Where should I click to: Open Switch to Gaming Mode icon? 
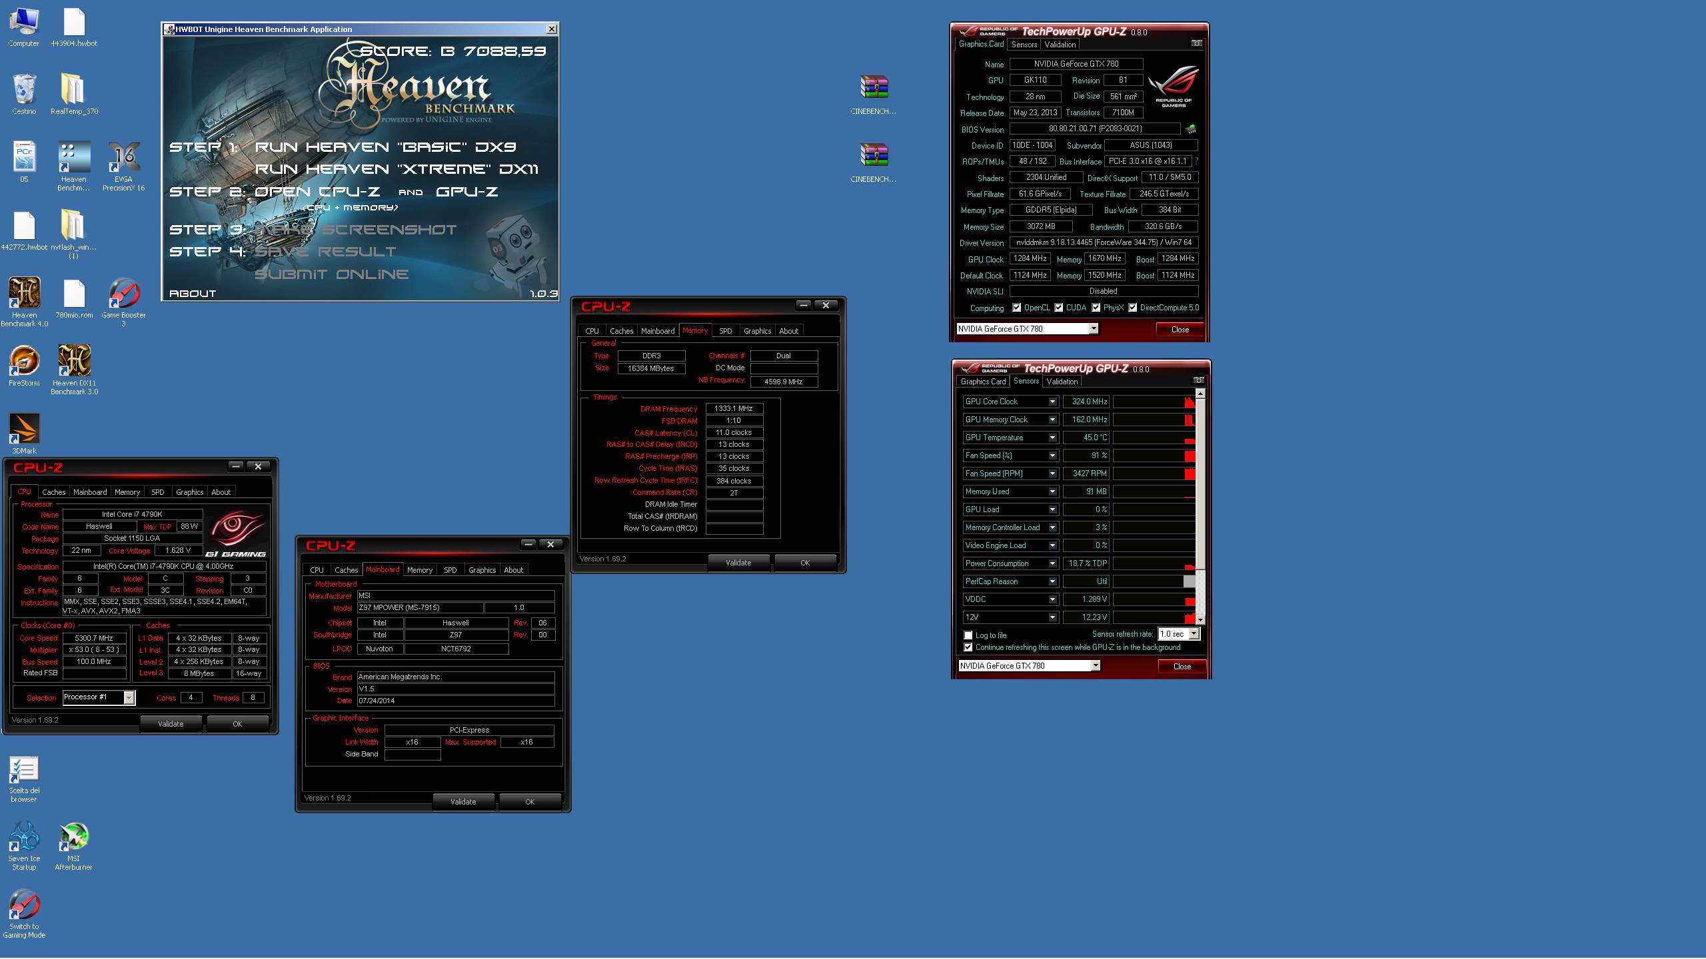tap(24, 914)
